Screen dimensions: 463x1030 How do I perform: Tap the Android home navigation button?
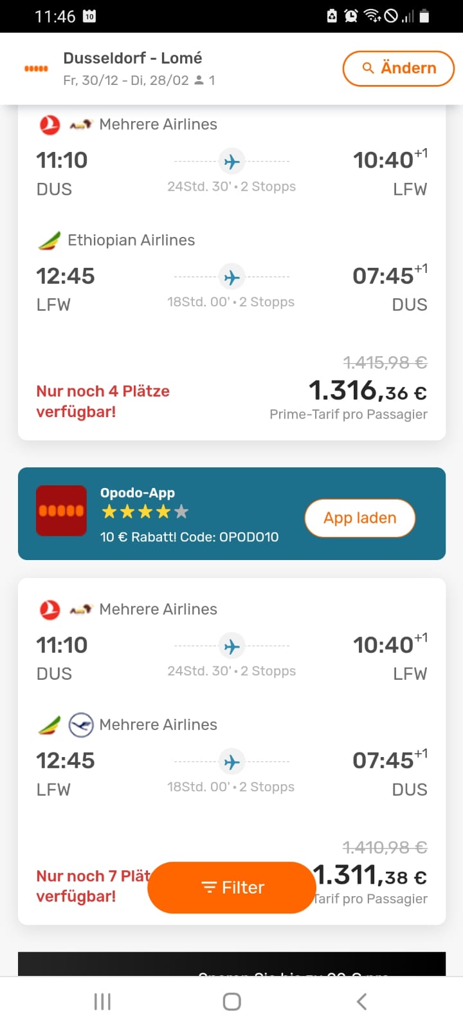(232, 1002)
